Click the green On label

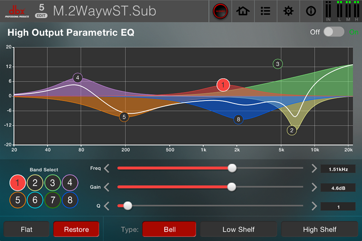[x=353, y=32]
